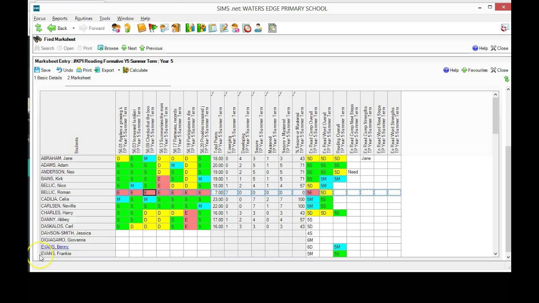The image size is (539, 303).
Task: Open the Focus menu
Action: click(40, 19)
